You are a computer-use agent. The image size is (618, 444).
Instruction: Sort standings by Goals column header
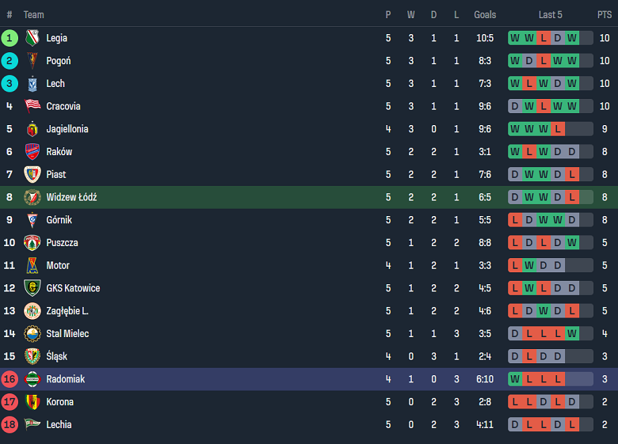[x=485, y=14]
